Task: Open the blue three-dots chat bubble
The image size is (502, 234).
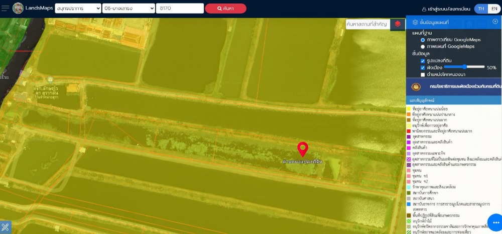Action: pyautogui.click(x=495, y=222)
